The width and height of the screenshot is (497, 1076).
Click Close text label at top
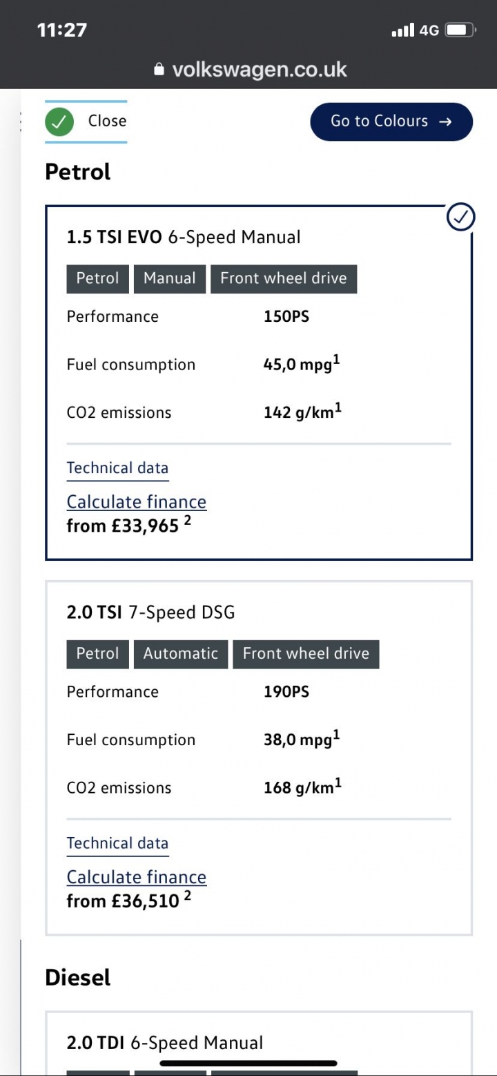(x=107, y=121)
